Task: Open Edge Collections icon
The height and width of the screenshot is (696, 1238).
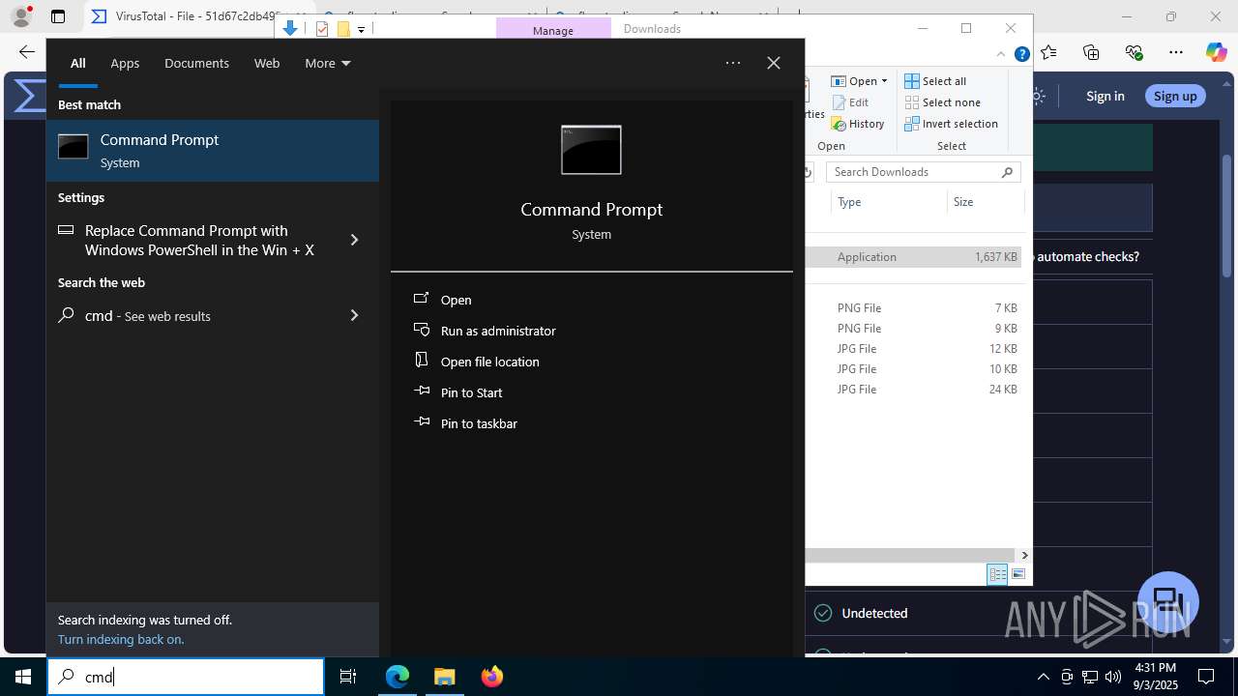Action: coord(1091,52)
